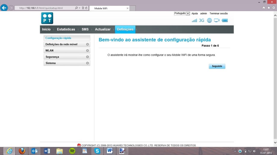
Task: Click the browser address bar URL
Action: 45,8
